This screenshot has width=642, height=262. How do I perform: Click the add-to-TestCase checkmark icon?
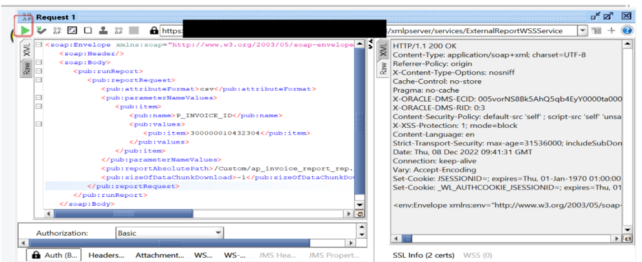click(41, 30)
